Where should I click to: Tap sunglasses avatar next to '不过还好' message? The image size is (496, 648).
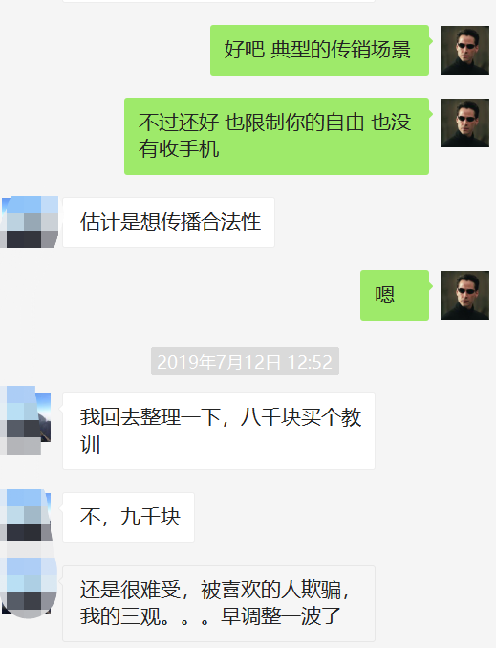[x=464, y=123]
